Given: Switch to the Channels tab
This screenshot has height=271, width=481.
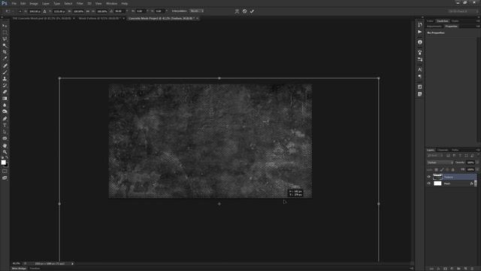Looking at the screenshot, I should (x=443, y=150).
